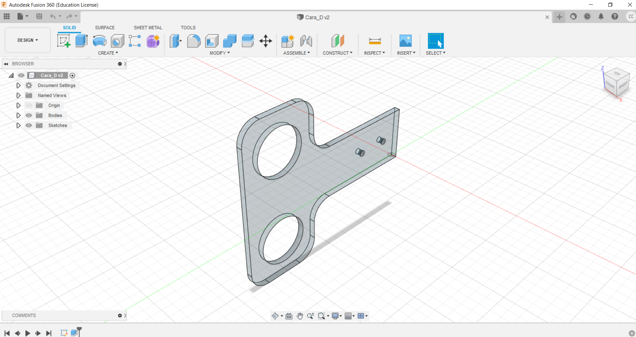Expand the Sketches folder
This screenshot has height=337, width=636.
(18, 125)
